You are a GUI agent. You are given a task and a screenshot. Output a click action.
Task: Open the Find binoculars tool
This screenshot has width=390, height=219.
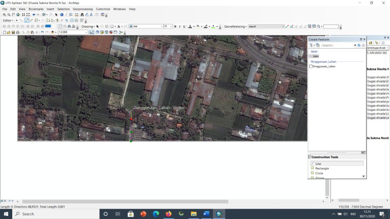click(82, 15)
